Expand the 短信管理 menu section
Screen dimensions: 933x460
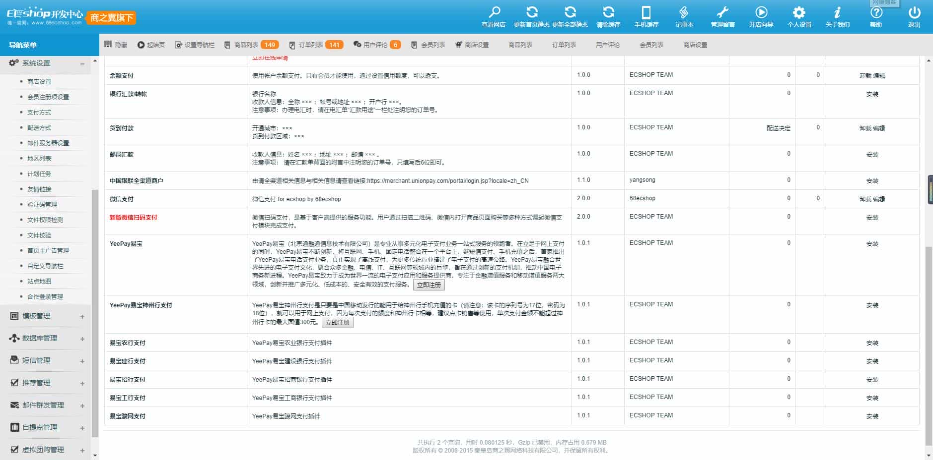click(82, 361)
